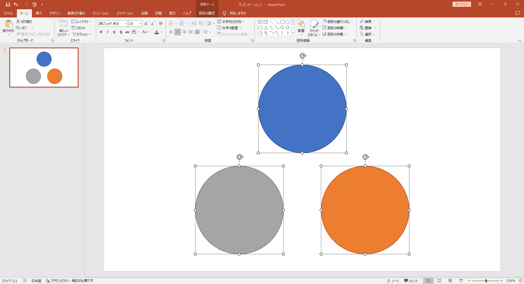Select the oval shape in the shapes gallery
The image size is (524, 284).
[x=287, y=22]
